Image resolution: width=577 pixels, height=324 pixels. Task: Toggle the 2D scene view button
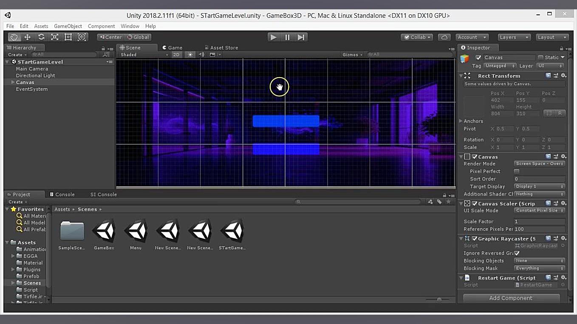(x=176, y=55)
